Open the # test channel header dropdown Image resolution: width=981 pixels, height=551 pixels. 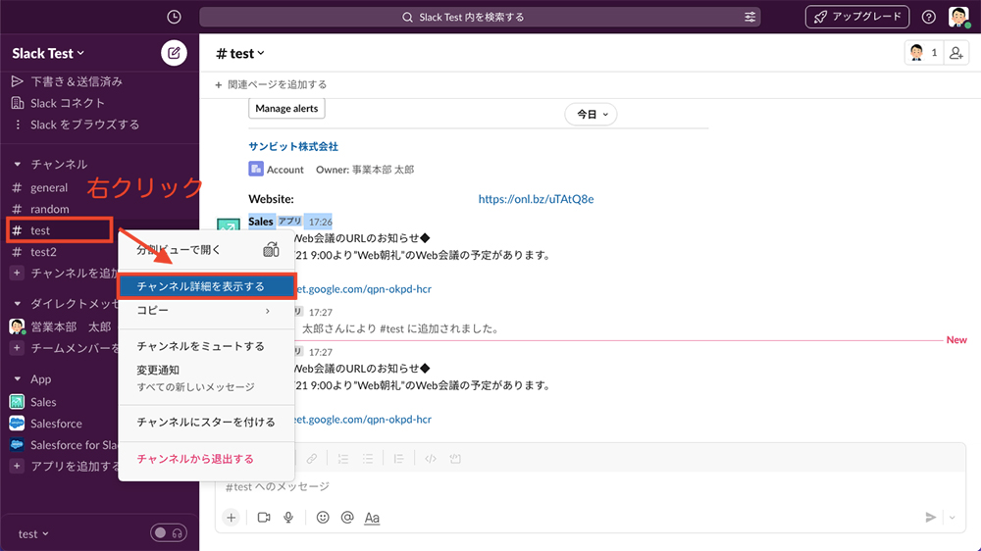[239, 53]
